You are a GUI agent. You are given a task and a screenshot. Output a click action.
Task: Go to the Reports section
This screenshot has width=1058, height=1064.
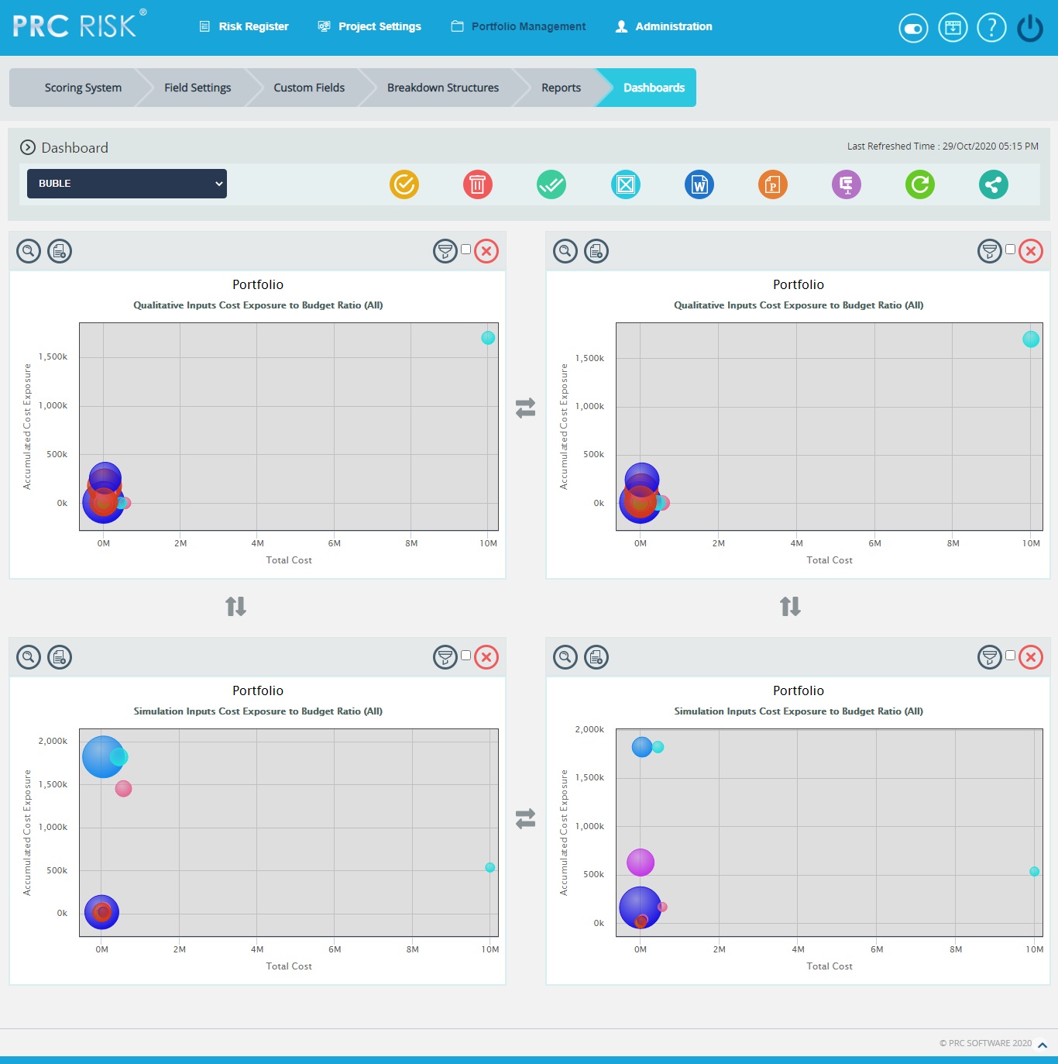pyautogui.click(x=561, y=88)
